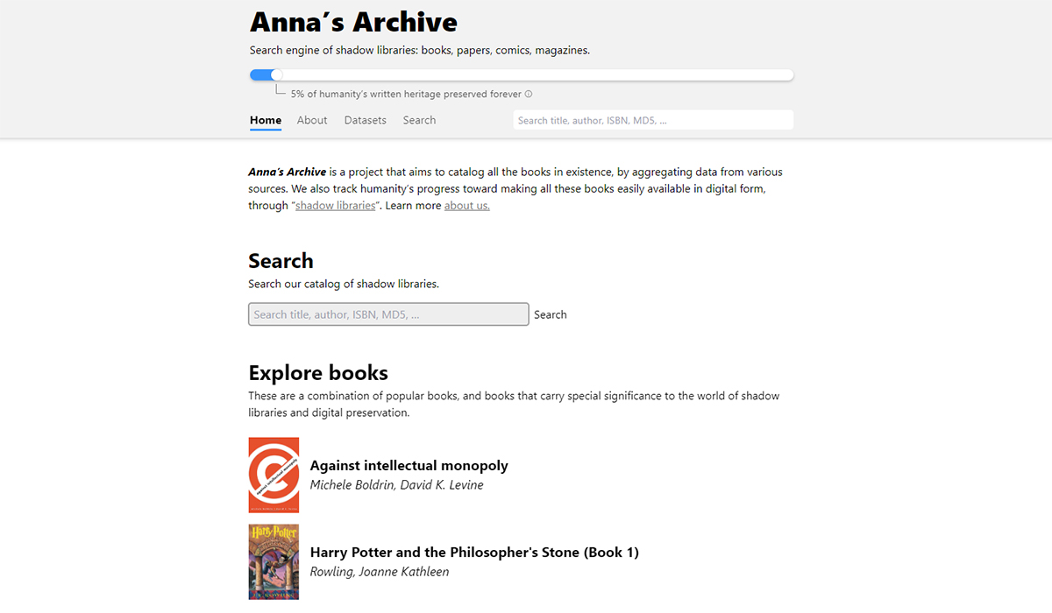Open the About page
1052x613 pixels.
coord(312,120)
